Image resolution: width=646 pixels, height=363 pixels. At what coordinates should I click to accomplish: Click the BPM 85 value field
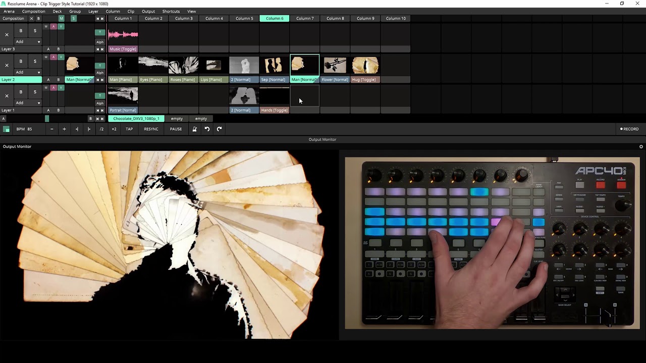point(29,129)
